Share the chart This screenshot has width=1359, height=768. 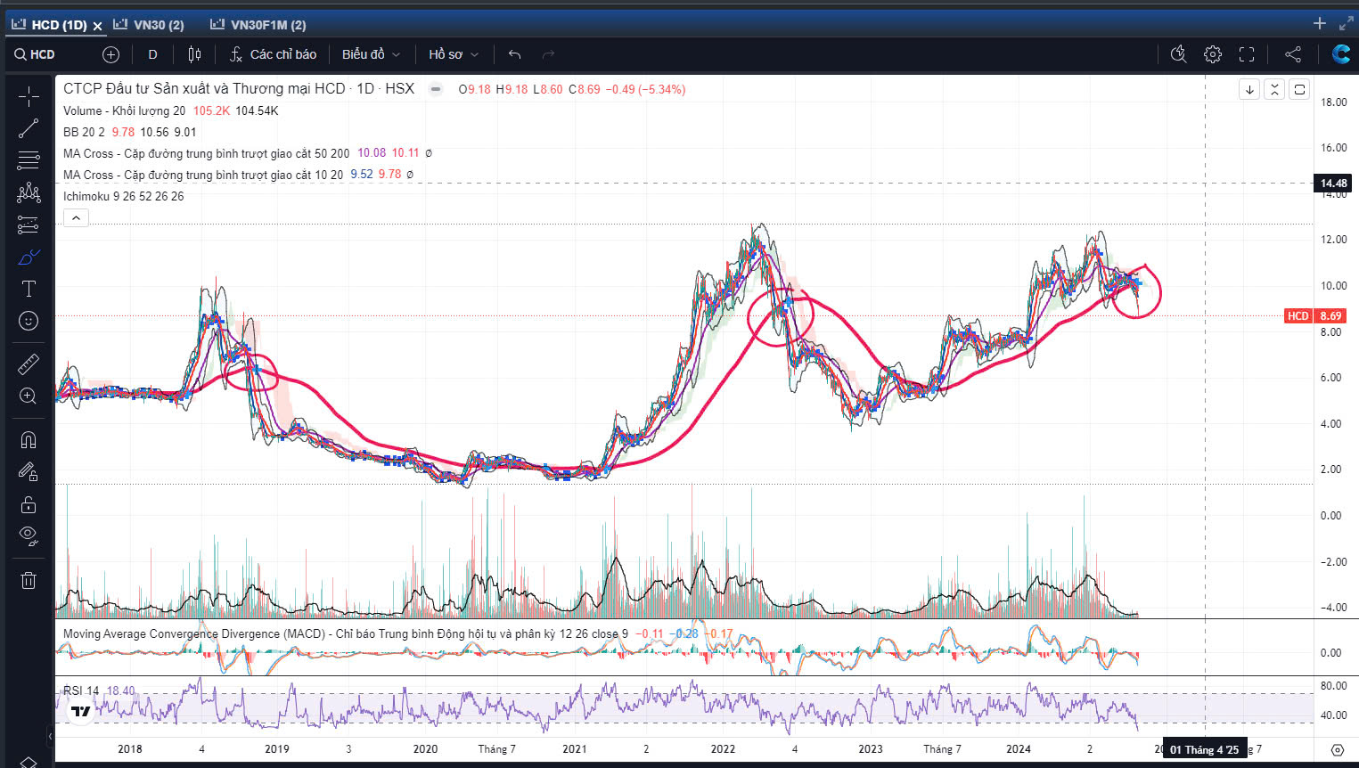1293,54
